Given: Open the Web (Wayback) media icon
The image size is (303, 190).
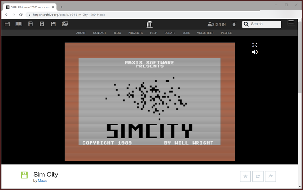Looking at the screenshot, I should click(8, 24).
